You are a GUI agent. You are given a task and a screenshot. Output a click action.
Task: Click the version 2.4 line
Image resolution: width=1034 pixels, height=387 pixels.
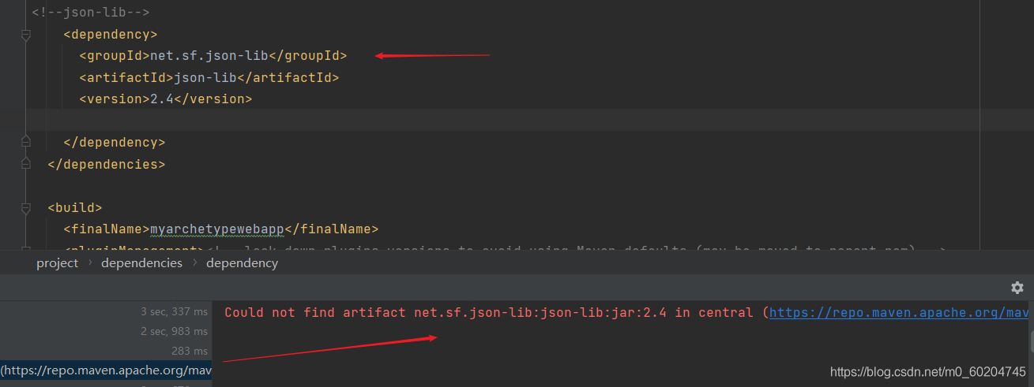click(x=165, y=99)
